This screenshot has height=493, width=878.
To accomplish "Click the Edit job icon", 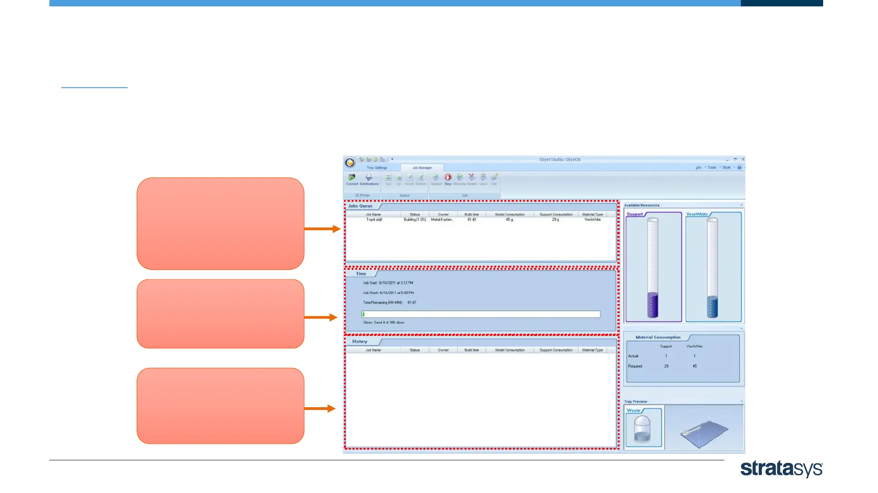I will 494,178.
